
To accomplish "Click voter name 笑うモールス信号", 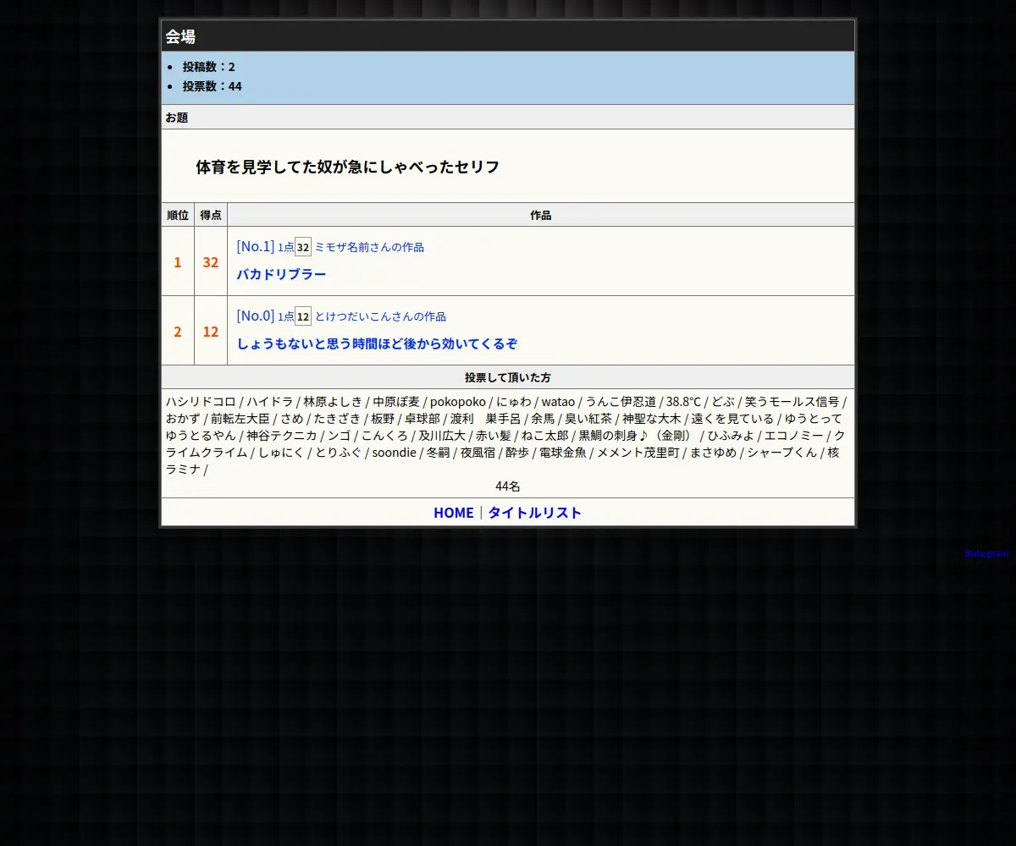I will (792, 402).
